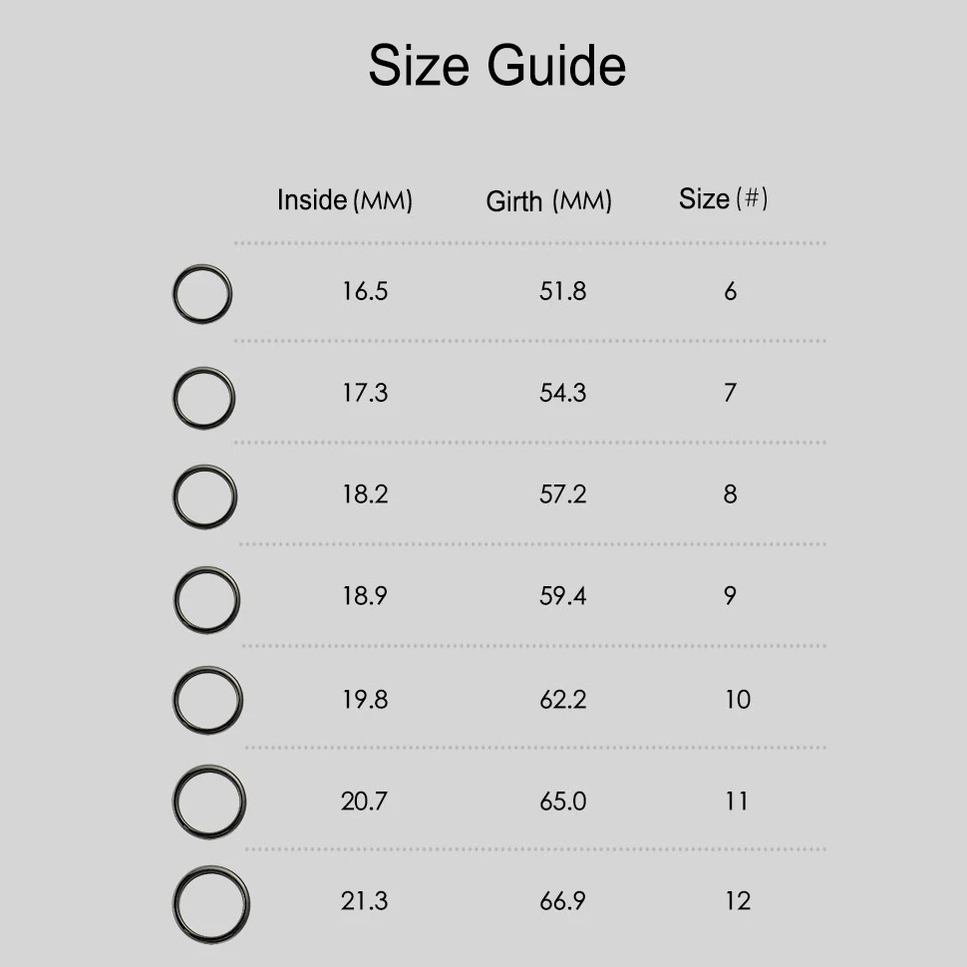Click the ring icon for size 8

coord(205,495)
